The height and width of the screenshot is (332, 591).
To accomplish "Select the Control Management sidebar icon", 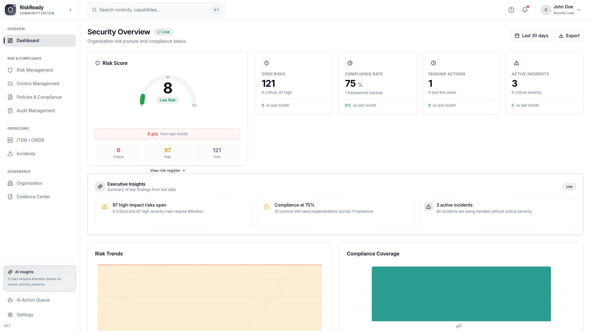I will coord(10,83).
